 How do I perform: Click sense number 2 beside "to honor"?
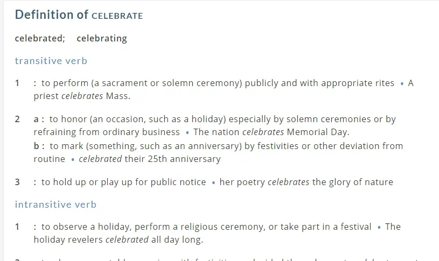(x=17, y=119)
